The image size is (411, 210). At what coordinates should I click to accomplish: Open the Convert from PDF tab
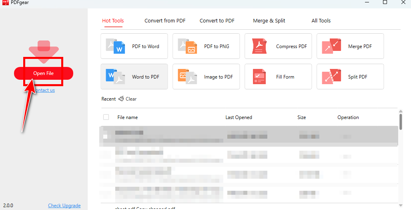(x=165, y=20)
